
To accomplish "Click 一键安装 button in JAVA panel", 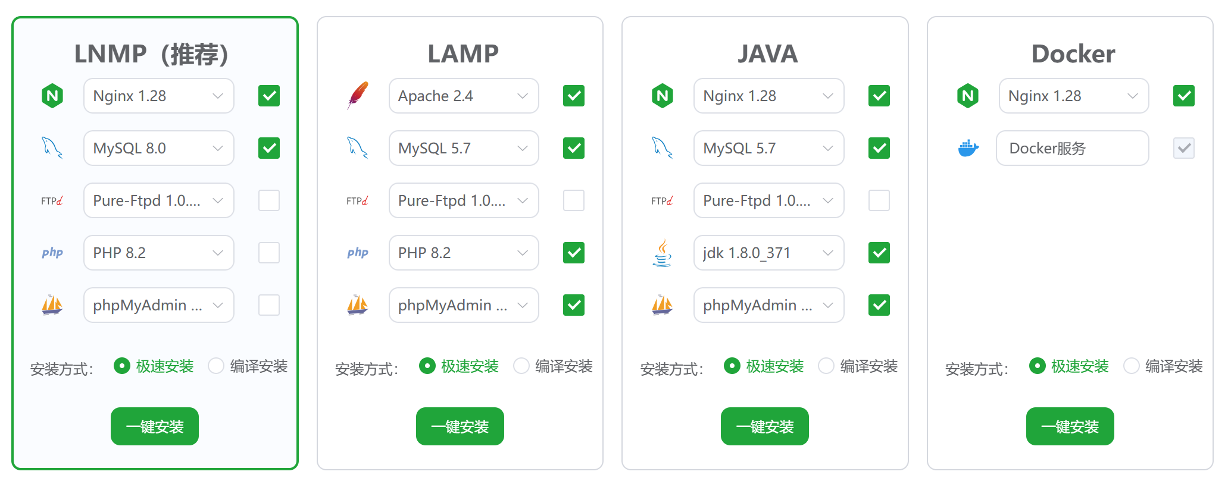I will pyautogui.click(x=764, y=426).
